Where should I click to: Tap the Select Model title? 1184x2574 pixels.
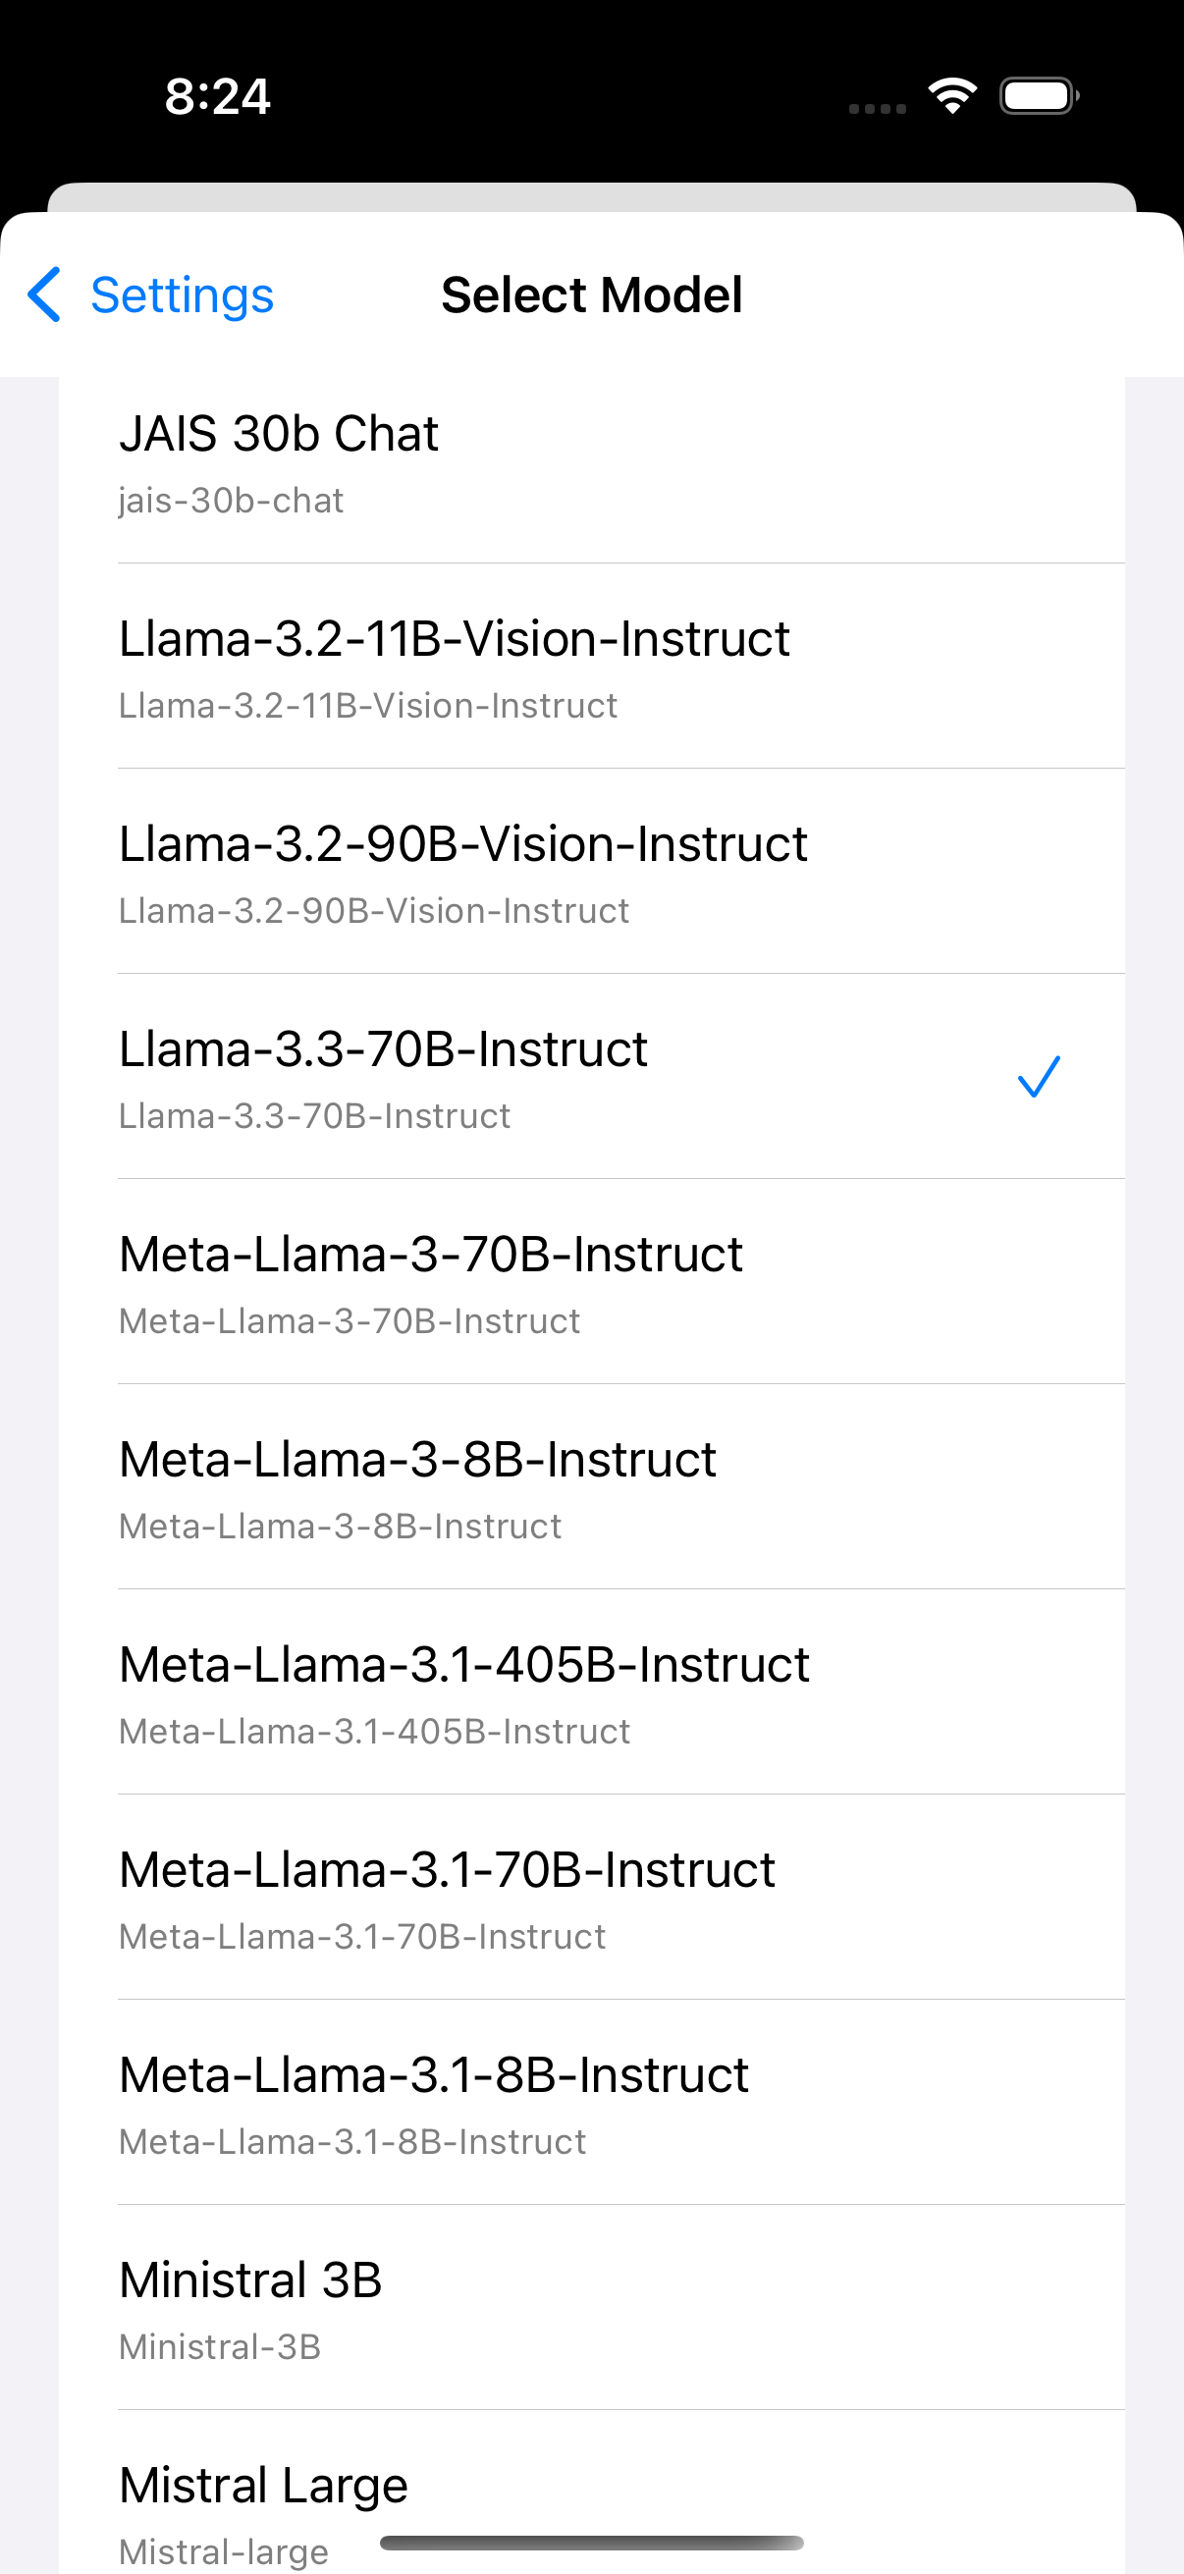591,295
